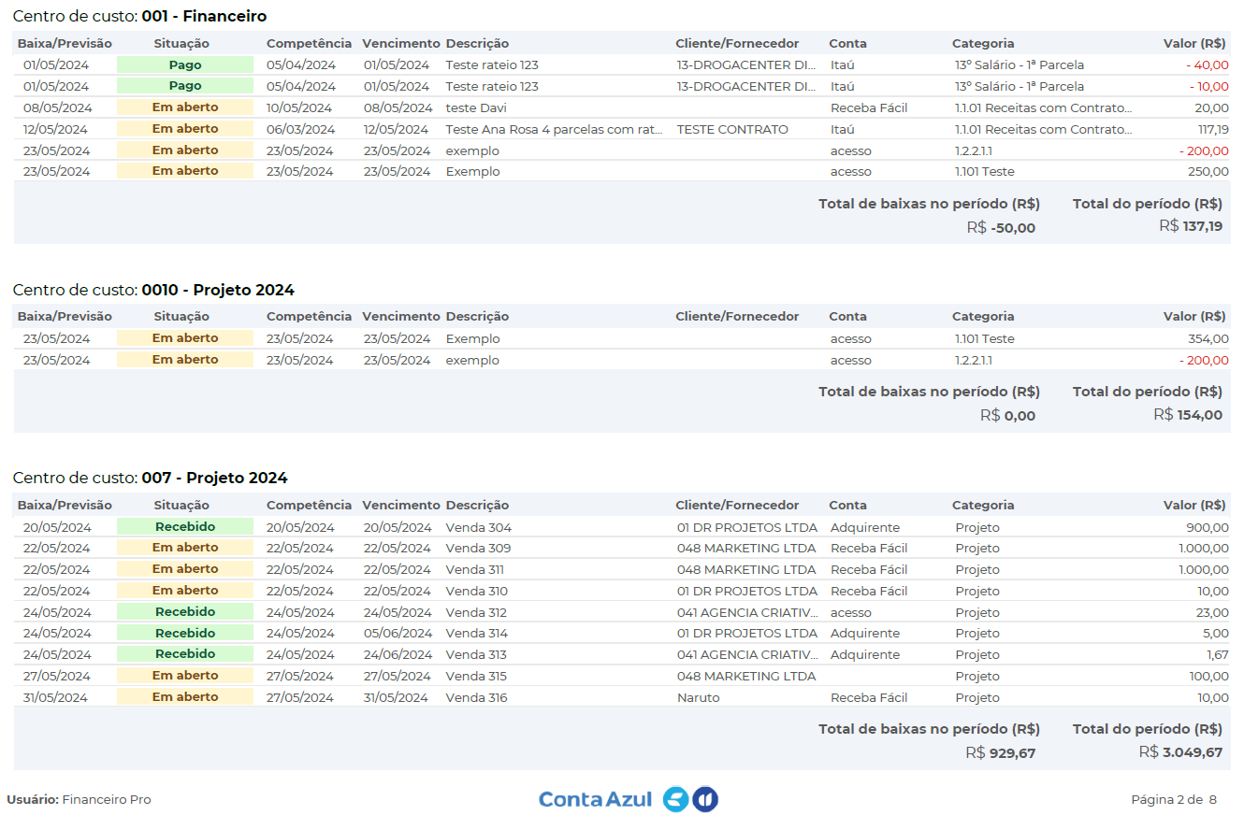
Task: Click the Usuário Financeiro Pro label
Action: tap(79, 799)
